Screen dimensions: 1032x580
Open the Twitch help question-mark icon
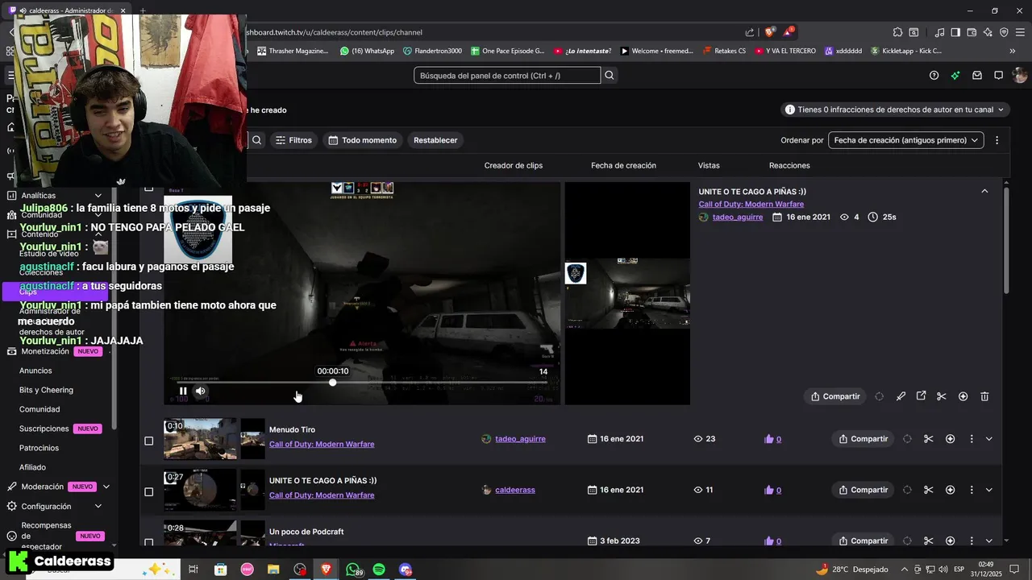tap(934, 75)
